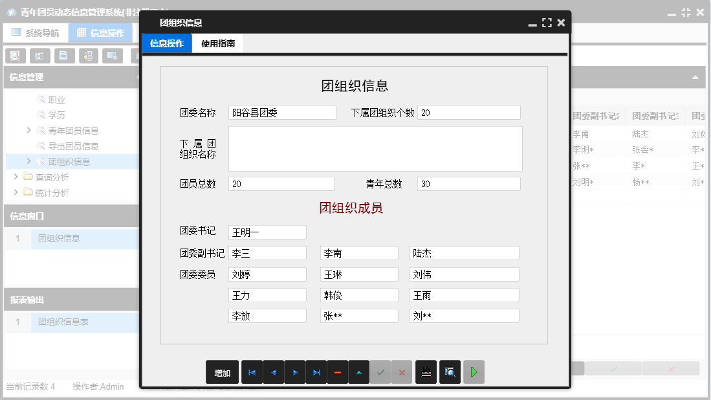Click the document icon in the top toolbar

(63, 56)
